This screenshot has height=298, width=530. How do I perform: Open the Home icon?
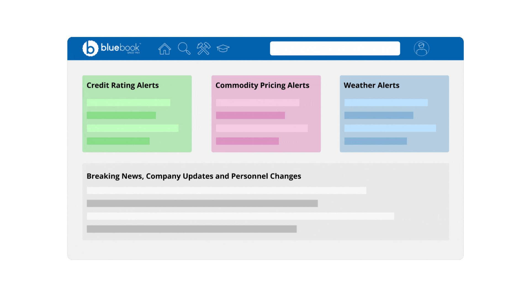[x=165, y=49]
